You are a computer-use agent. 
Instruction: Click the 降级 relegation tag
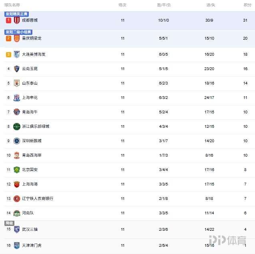pos(10,223)
